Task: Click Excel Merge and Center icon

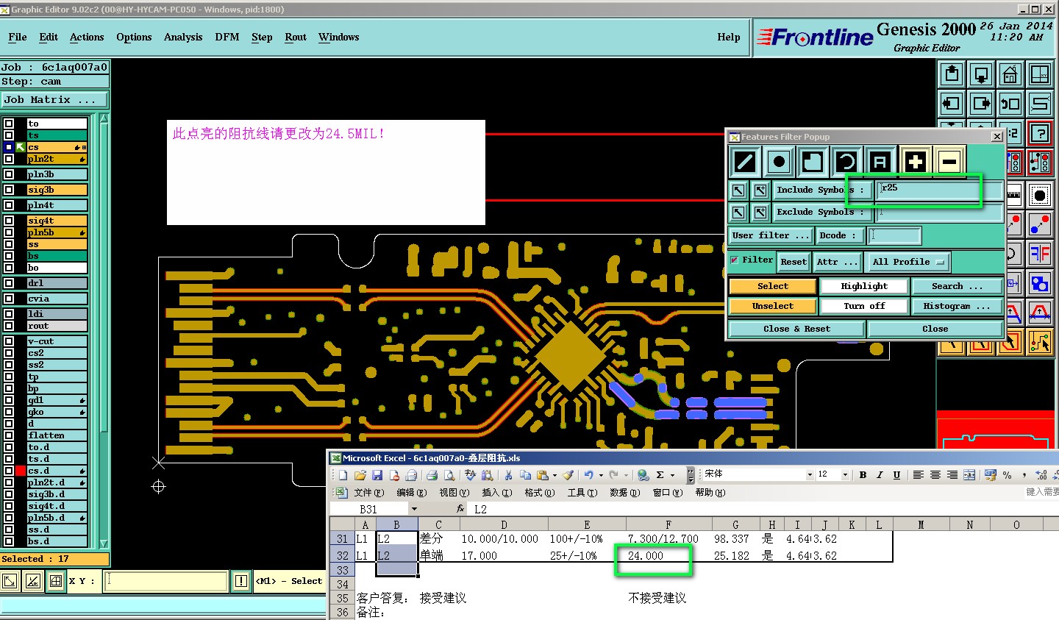Action: click(x=969, y=475)
